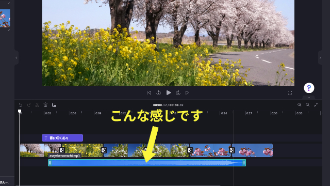Viewport: 330px width, 186px height.
Task: Select the purple text title clip
Action: tap(62, 138)
